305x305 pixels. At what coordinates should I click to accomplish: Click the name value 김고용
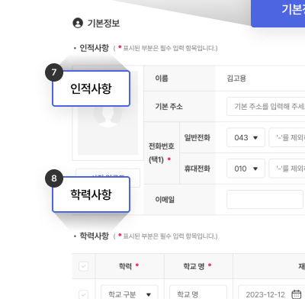[236, 79]
